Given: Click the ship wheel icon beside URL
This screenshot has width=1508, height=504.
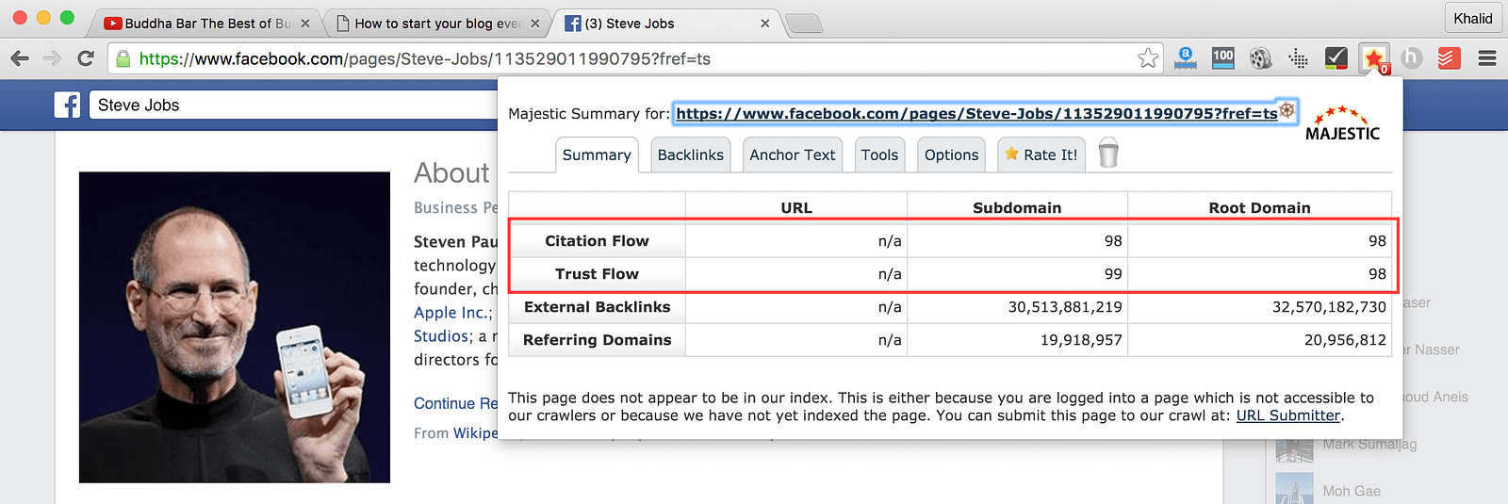Looking at the screenshot, I should (x=1287, y=111).
